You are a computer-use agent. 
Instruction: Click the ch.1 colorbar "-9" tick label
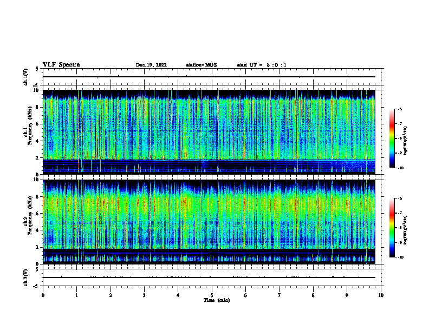point(400,153)
